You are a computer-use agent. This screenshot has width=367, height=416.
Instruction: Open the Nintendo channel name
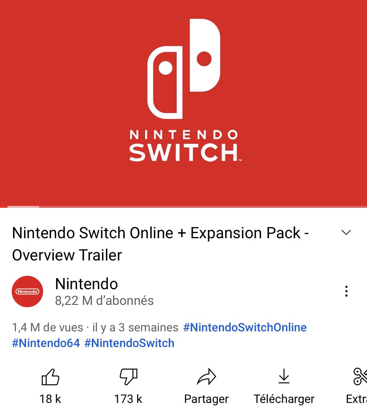(x=87, y=284)
